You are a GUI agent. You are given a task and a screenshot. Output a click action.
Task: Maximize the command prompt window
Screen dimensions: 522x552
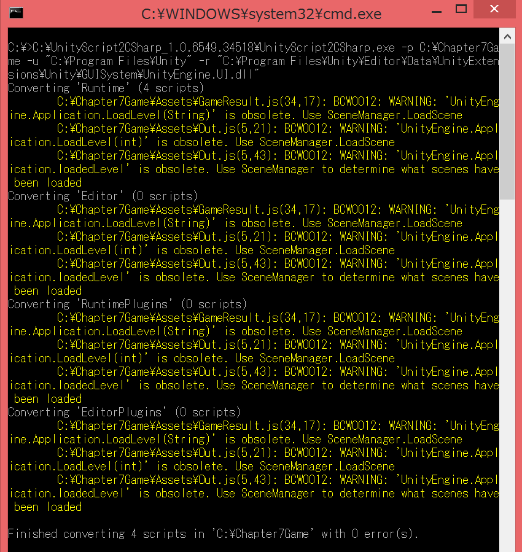(x=461, y=9)
